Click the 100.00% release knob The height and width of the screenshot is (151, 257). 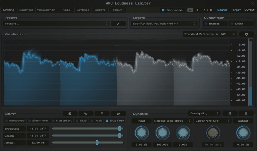click(x=162, y=133)
